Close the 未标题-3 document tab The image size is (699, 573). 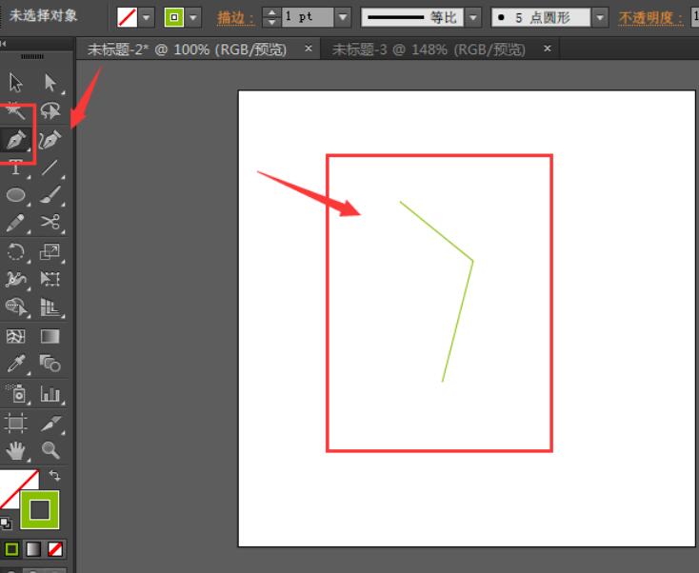(x=548, y=49)
